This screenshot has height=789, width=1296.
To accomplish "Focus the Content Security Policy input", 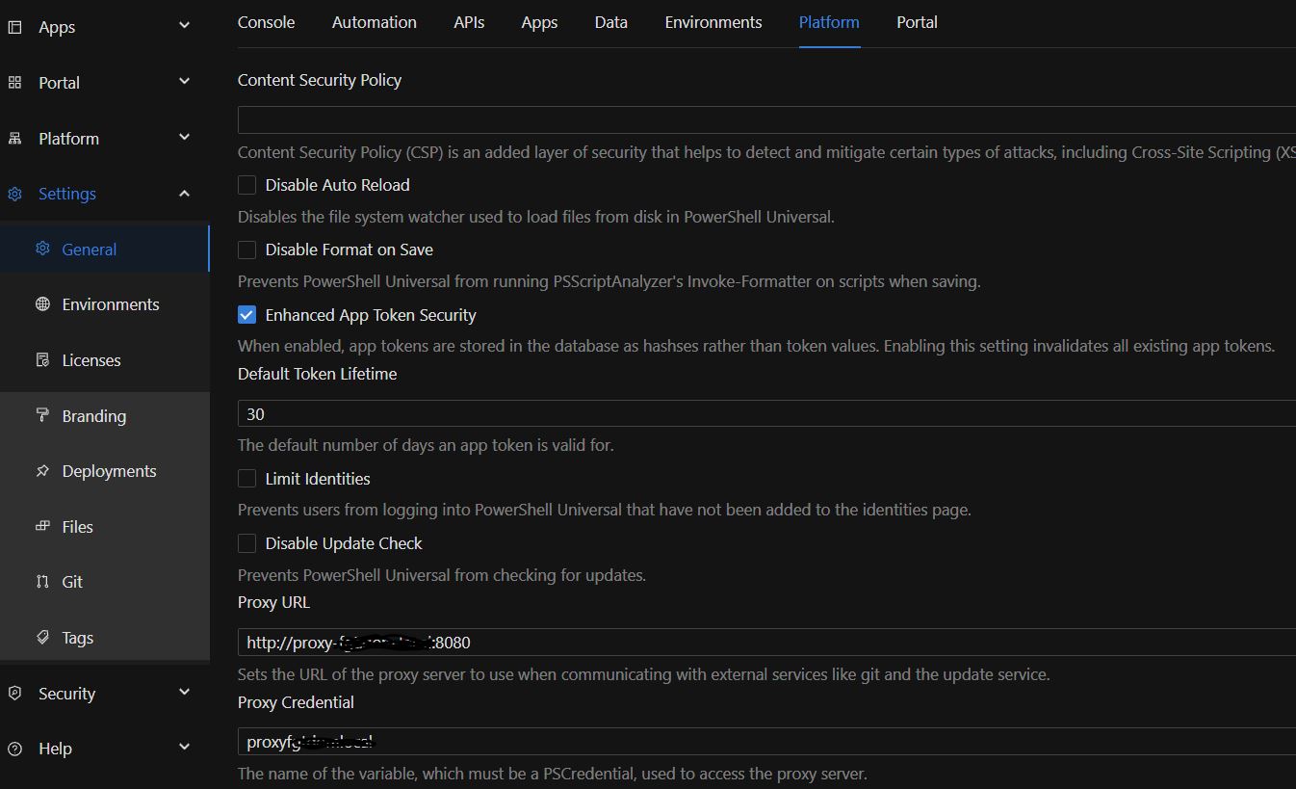I will (766, 120).
